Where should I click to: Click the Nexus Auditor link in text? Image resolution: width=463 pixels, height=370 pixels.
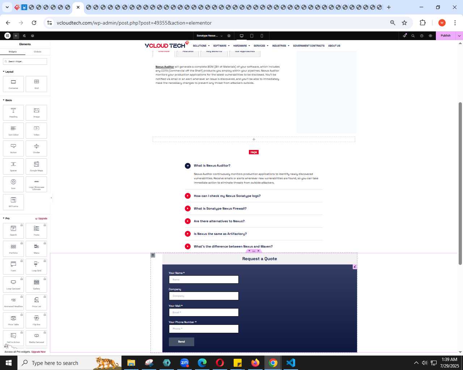pos(165,67)
